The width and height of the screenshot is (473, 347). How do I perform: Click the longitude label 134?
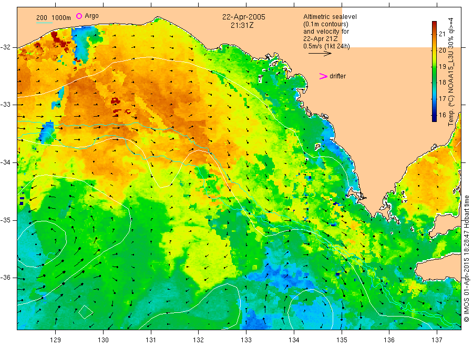pos(294,340)
